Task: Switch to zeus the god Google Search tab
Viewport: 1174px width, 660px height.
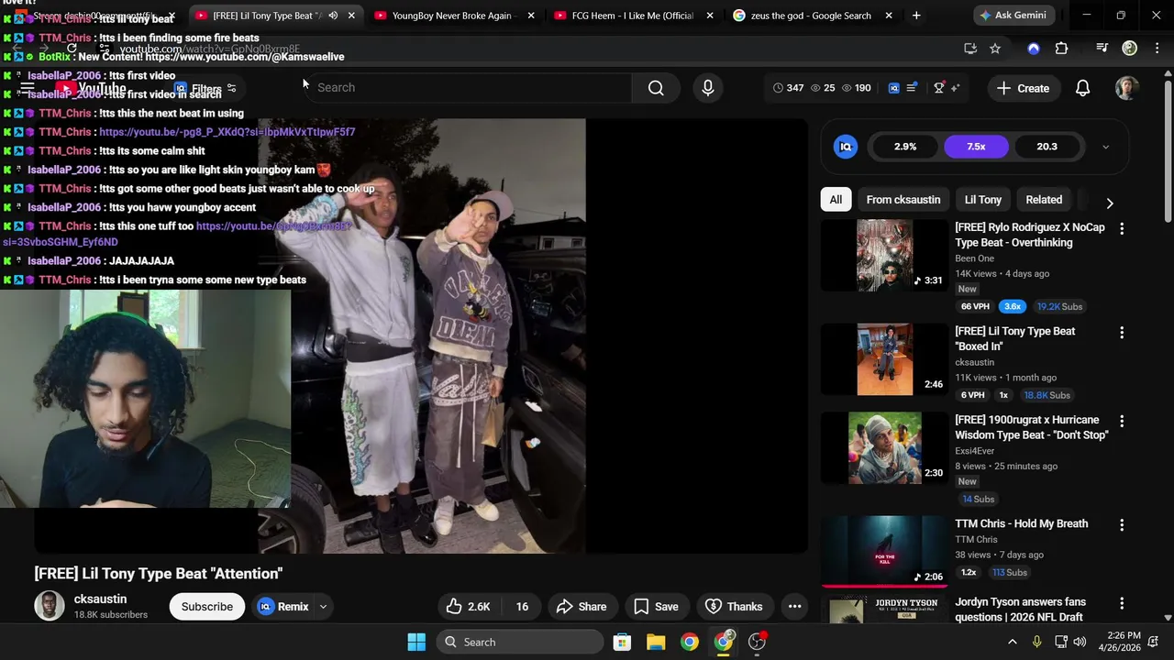Action: 811,16
